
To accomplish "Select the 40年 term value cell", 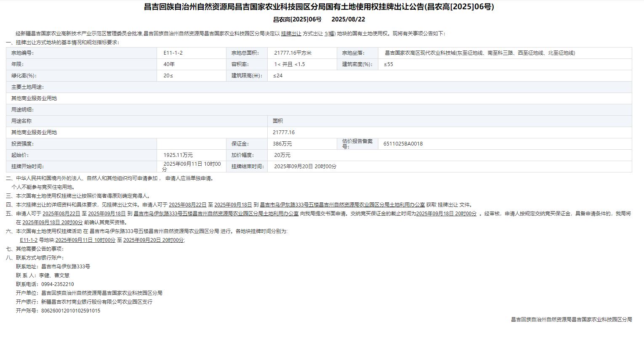I will click(x=169, y=64).
